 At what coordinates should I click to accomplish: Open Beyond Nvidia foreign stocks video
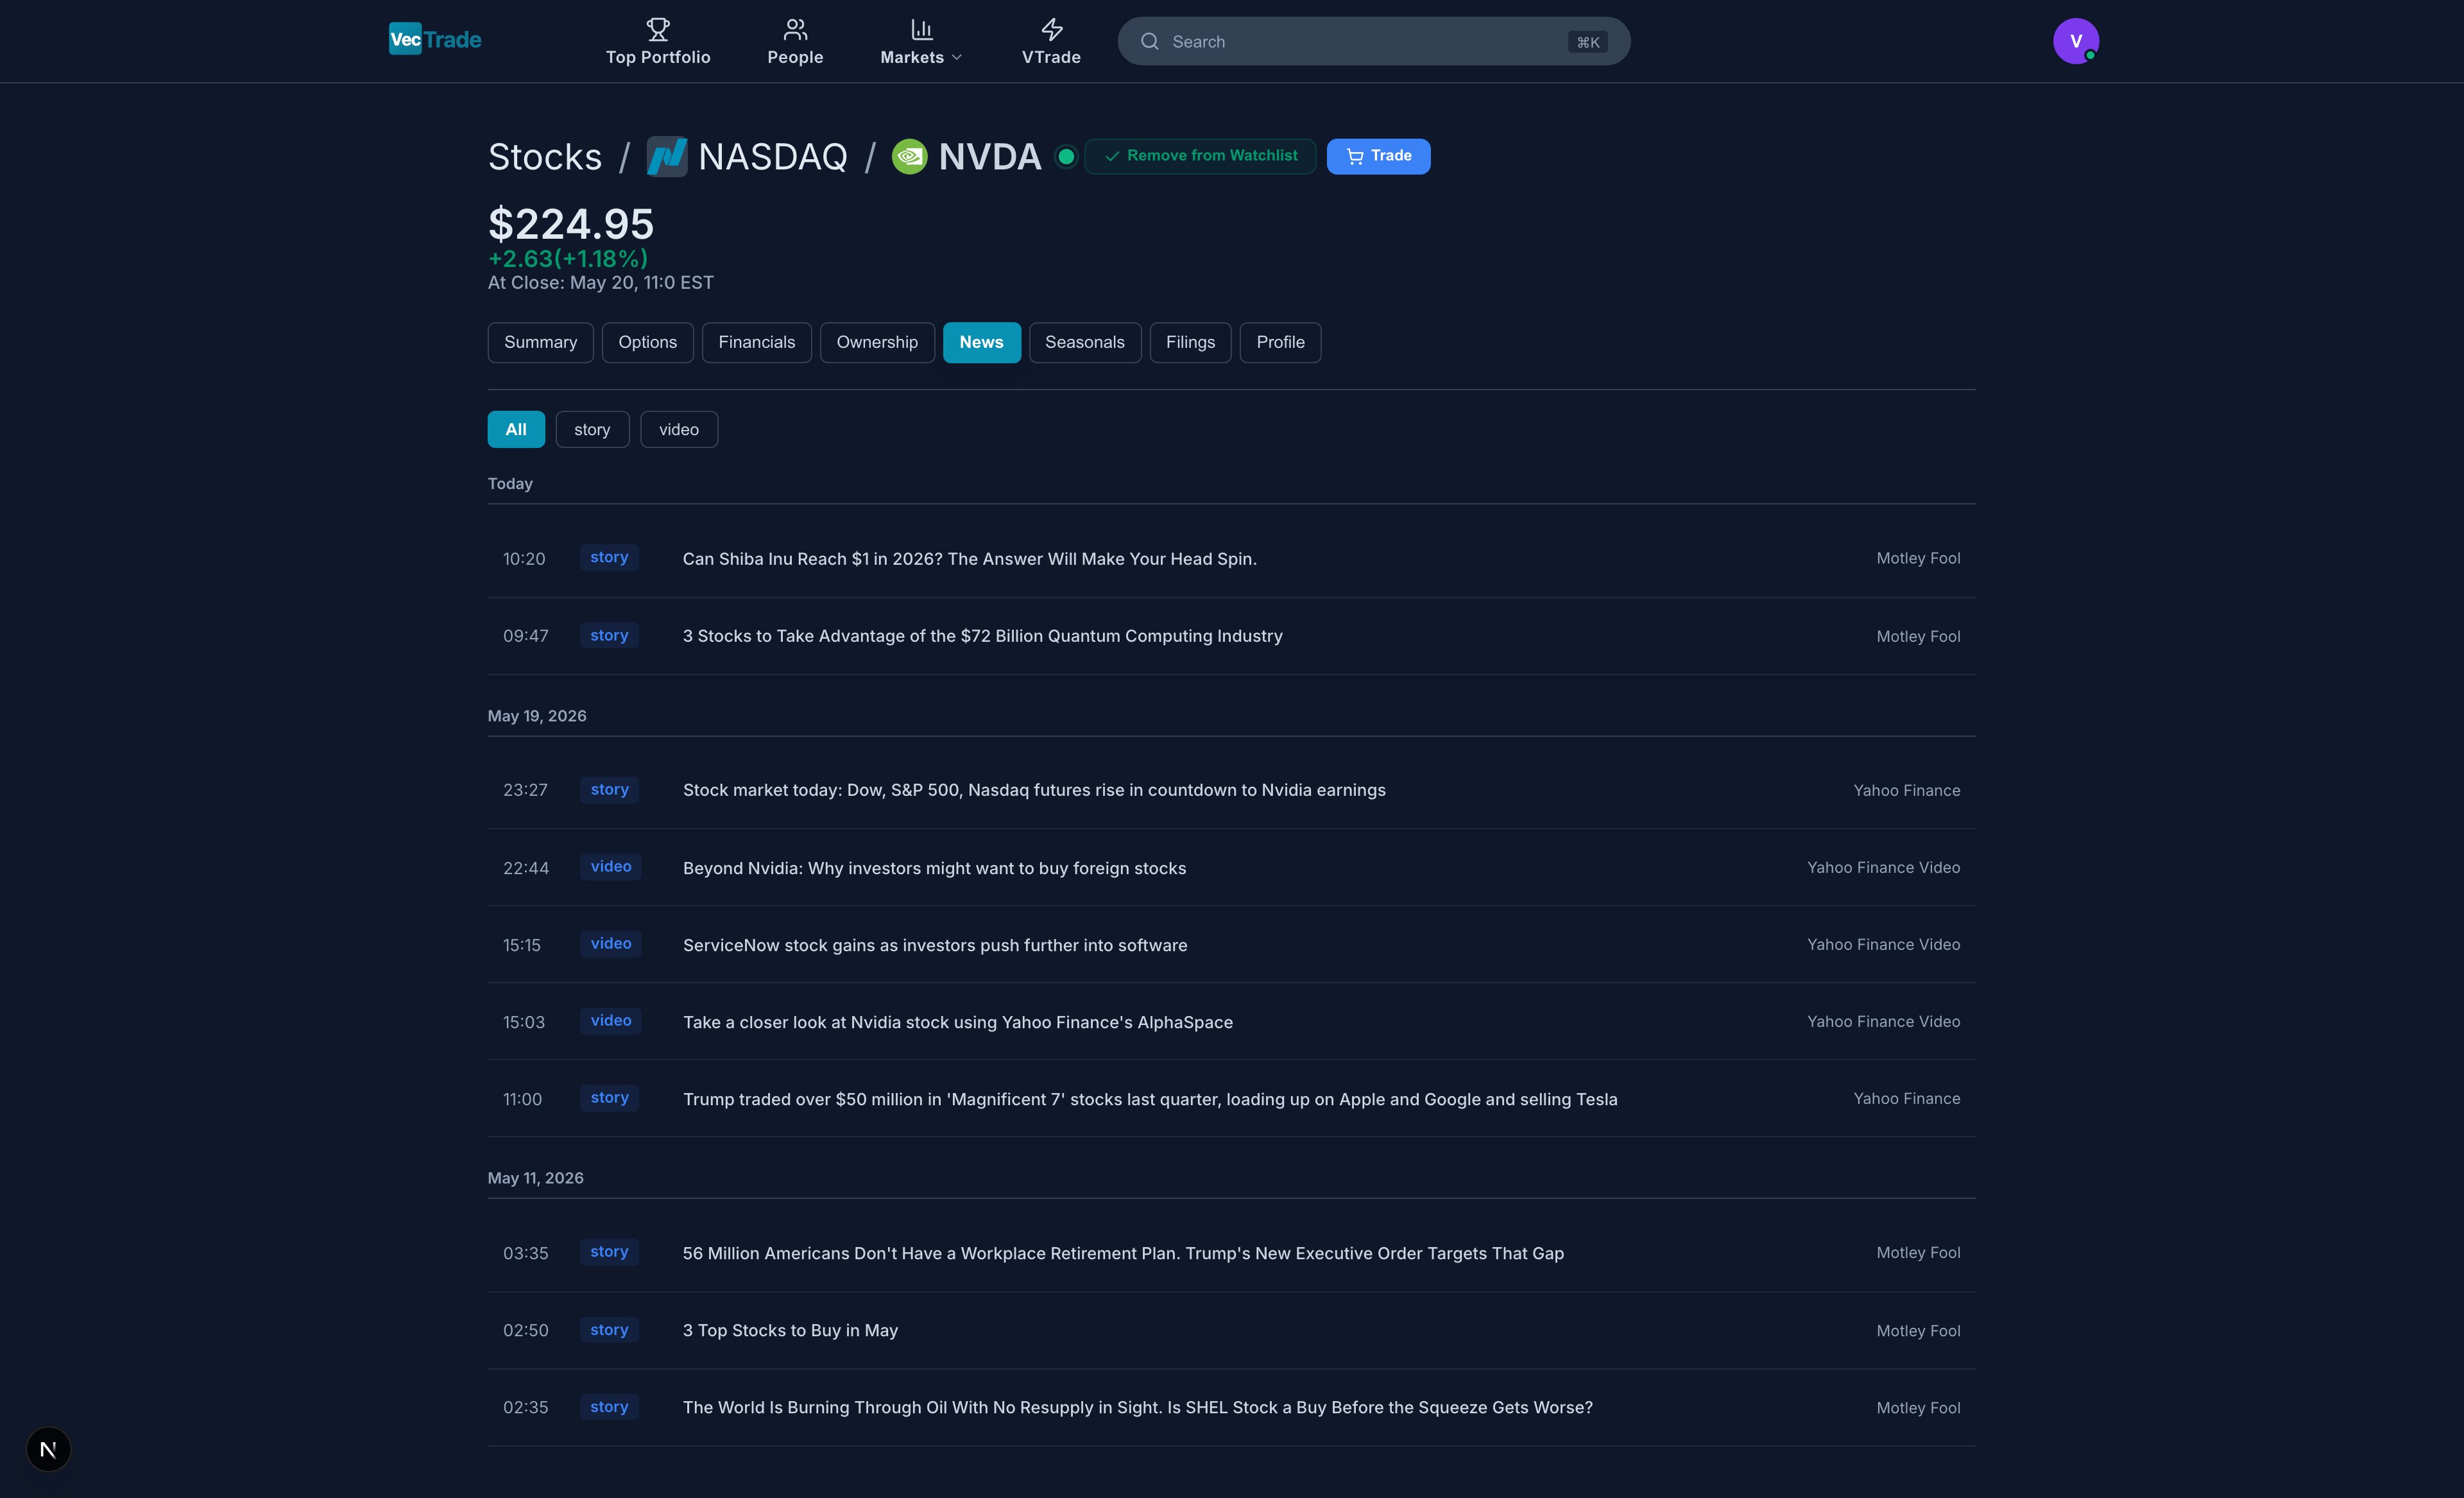934,868
